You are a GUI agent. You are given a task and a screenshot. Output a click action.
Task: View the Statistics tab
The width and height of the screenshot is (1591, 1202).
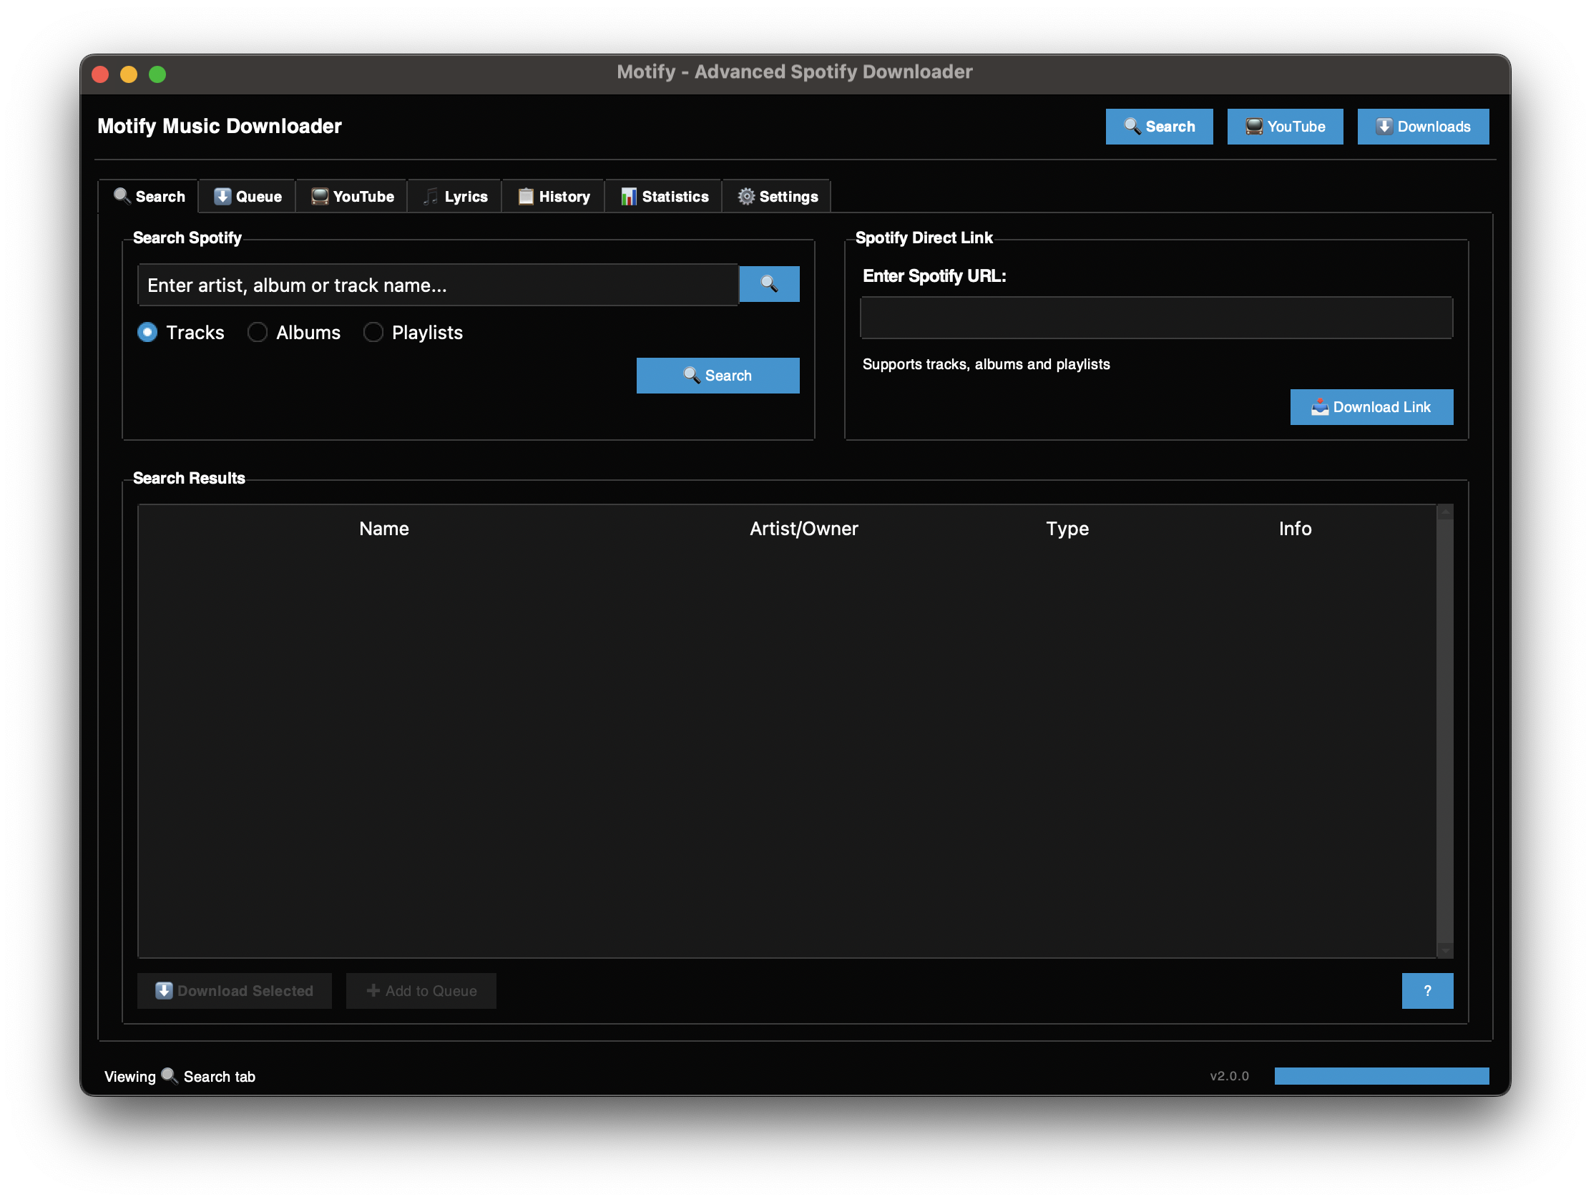663,196
